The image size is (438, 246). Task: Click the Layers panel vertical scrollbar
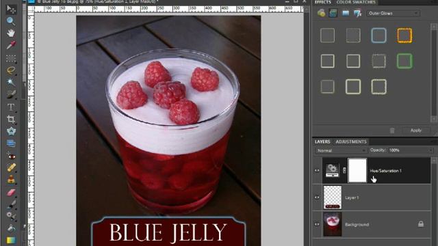(x=434, y=201)
